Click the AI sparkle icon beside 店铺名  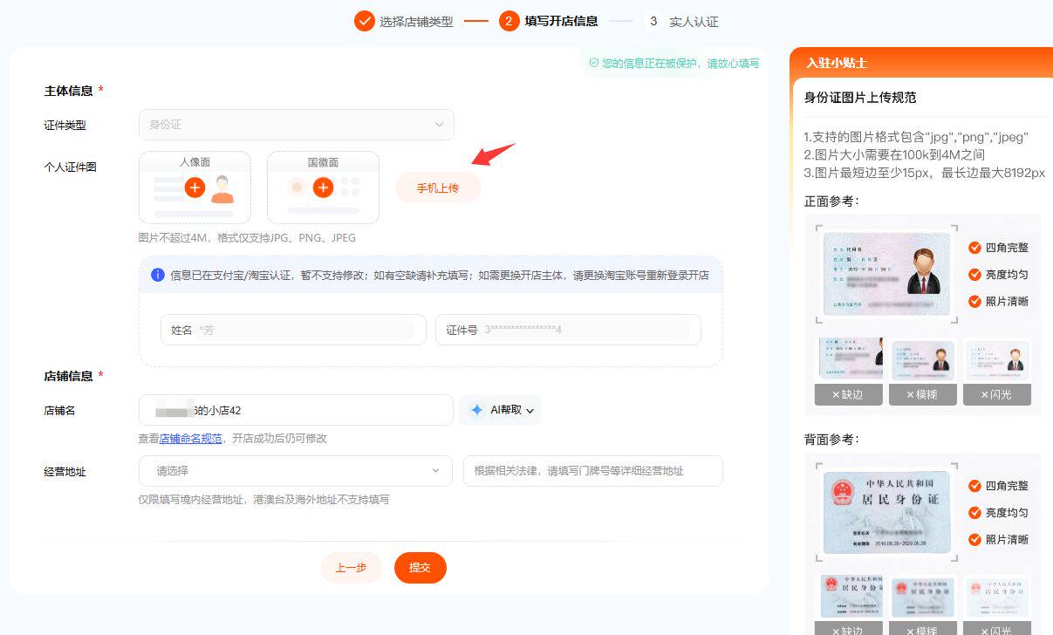tap(476, 410)
